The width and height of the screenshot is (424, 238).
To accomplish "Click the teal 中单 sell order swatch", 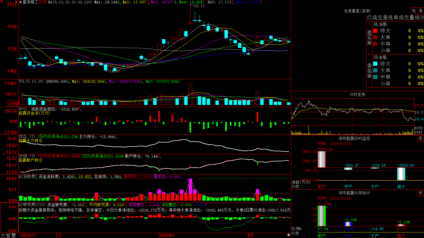I will click(375, 77).
